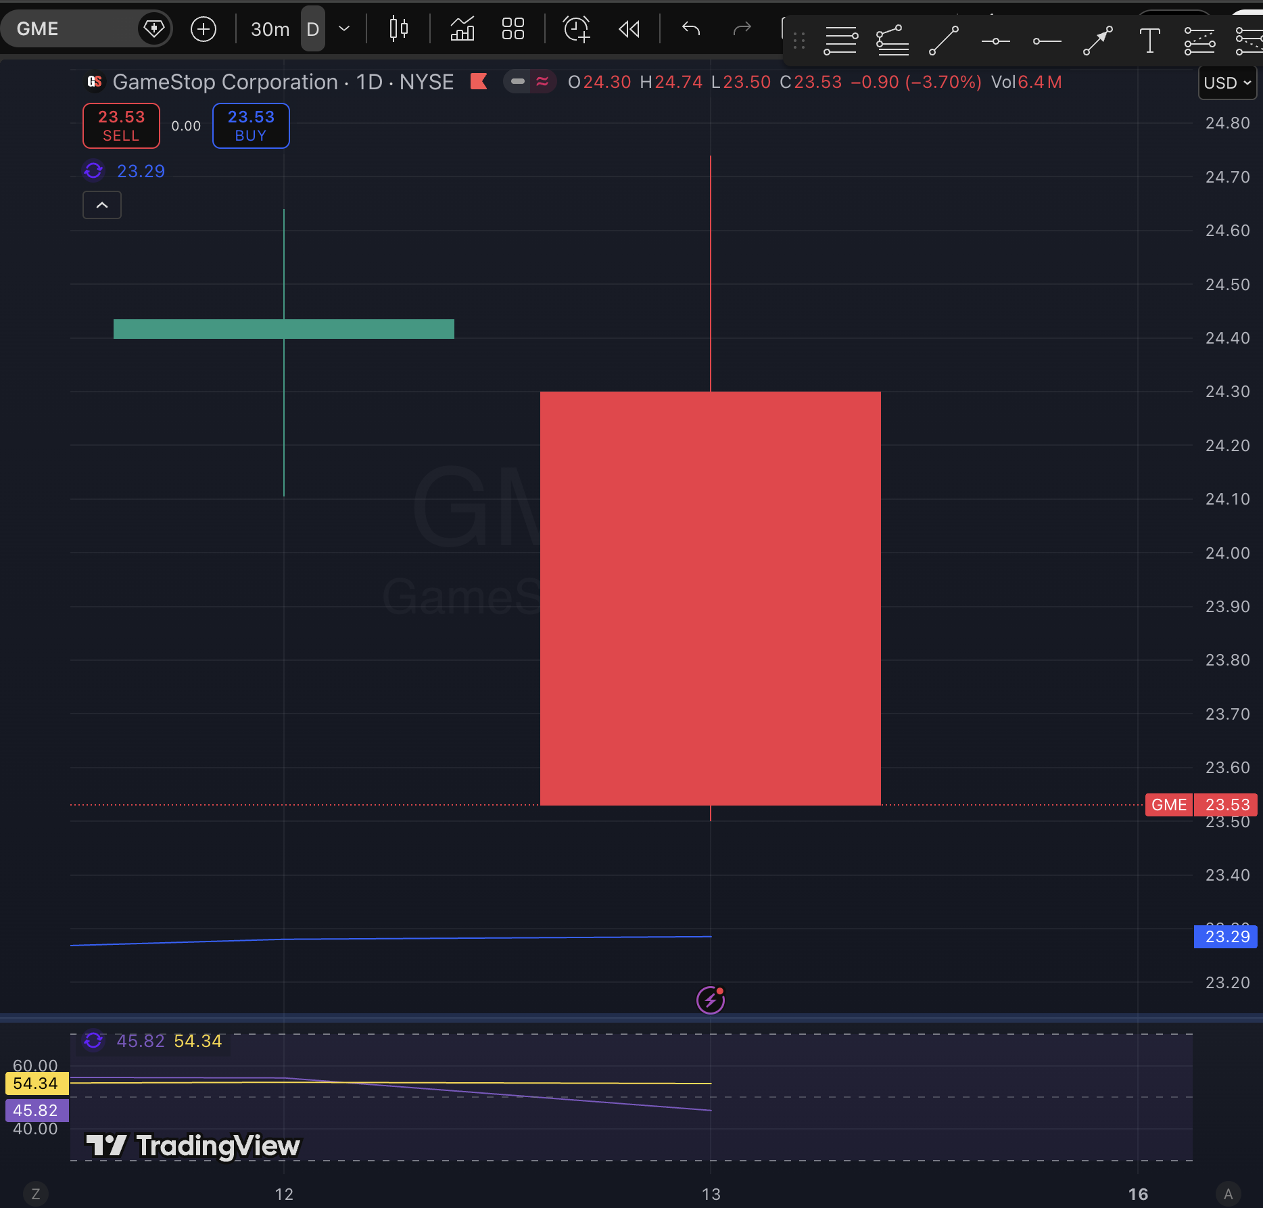The height and width of the screenshot is (1208, 1263).
Task: Click the date label 16 on time axis
Action: pyautogui.click(x=1138, y=1194)
